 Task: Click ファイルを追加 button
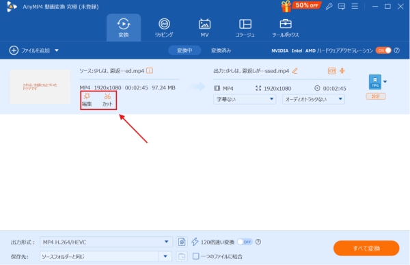tap(29, 50)
